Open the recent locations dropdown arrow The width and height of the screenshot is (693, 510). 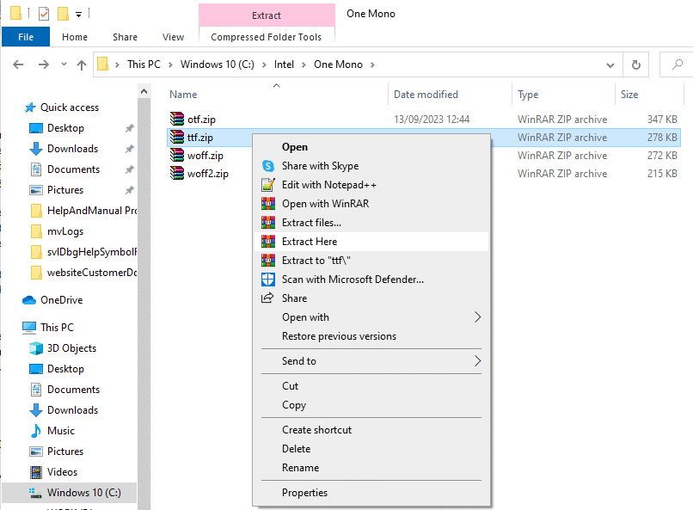[x=64, y=65]
